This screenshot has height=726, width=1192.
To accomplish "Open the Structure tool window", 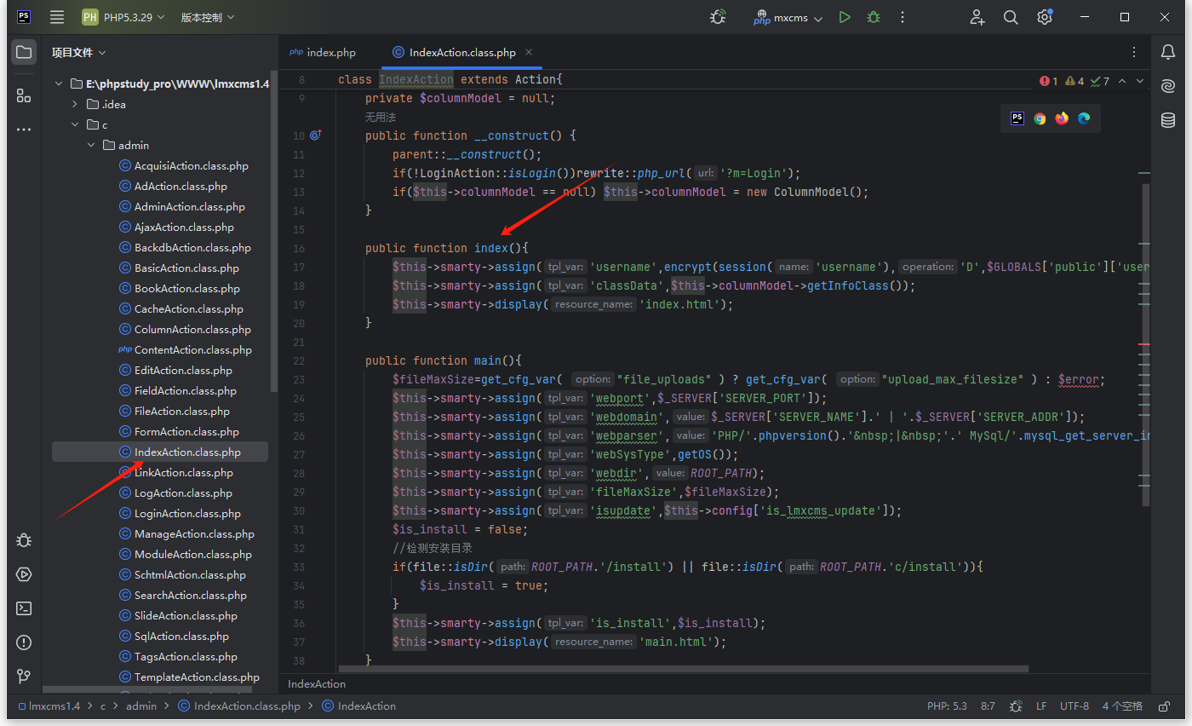I will coord(24,95).
